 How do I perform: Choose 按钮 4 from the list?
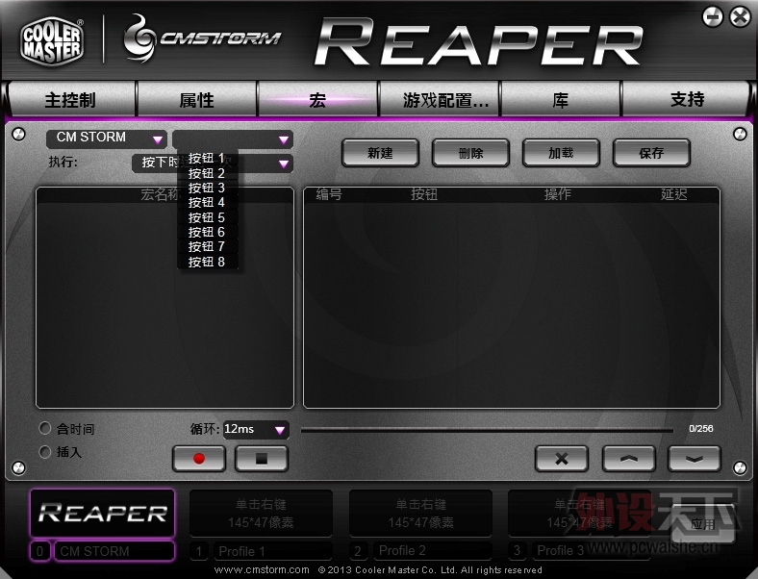[208, 203]
